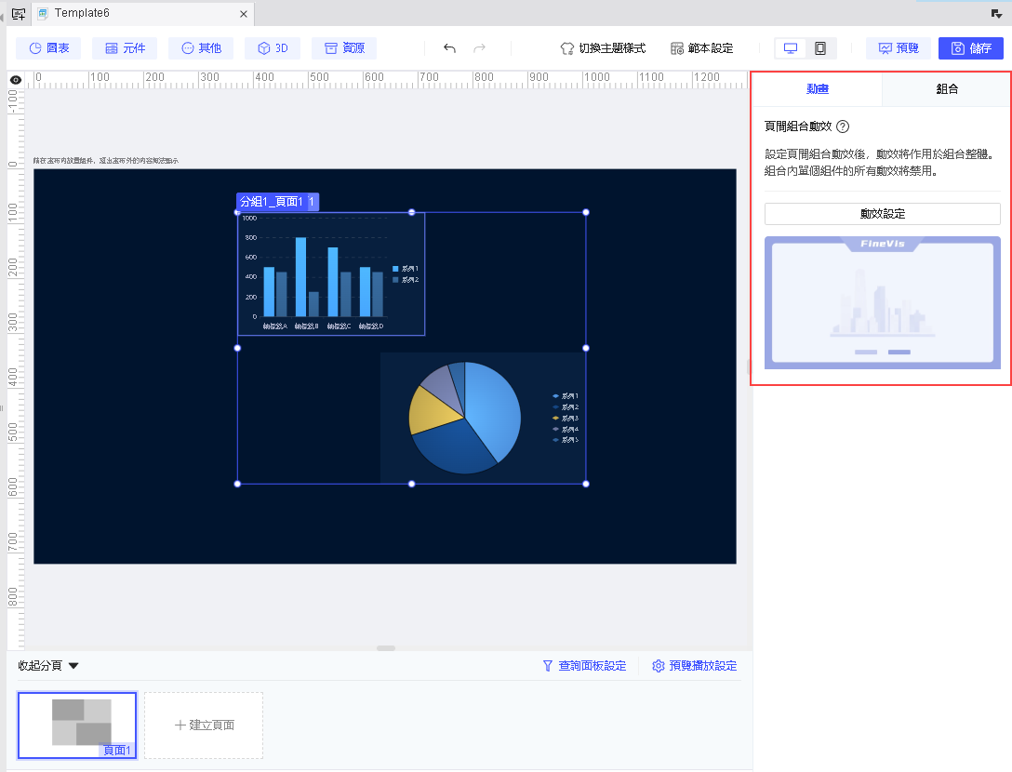
Task: Click the 切換主題樣式 theme switcher
Action: pos(603,48)
